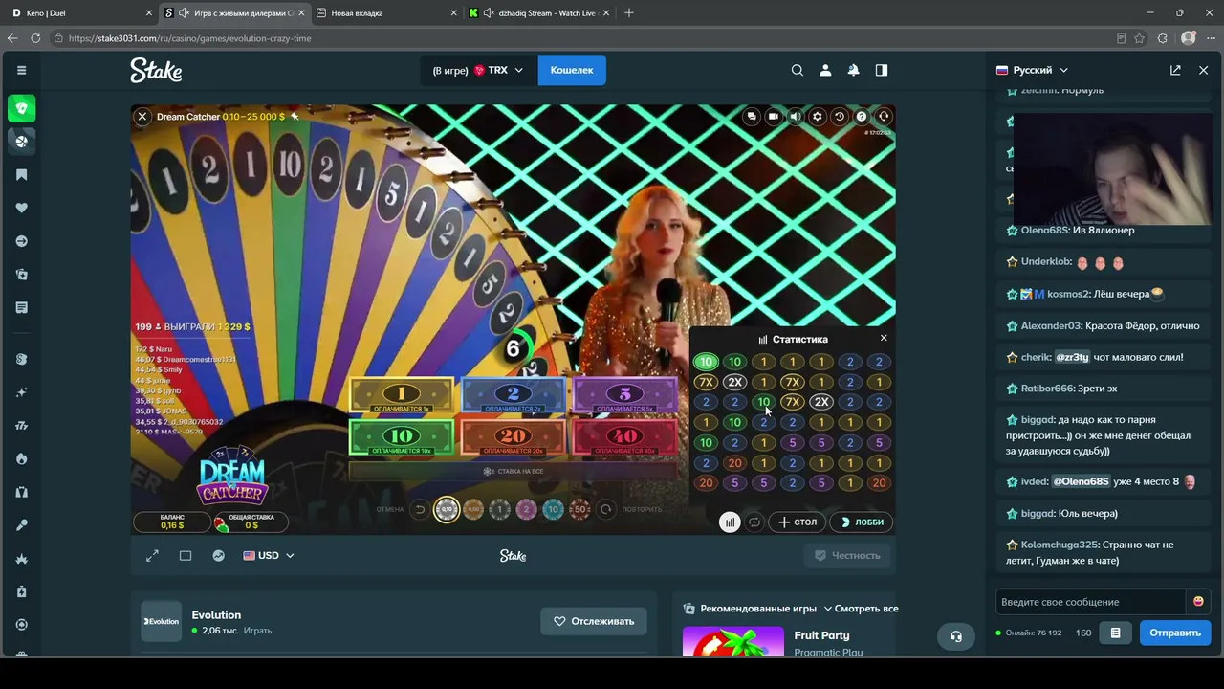
Task: Open game settings gear
Action: click(818, 117)
